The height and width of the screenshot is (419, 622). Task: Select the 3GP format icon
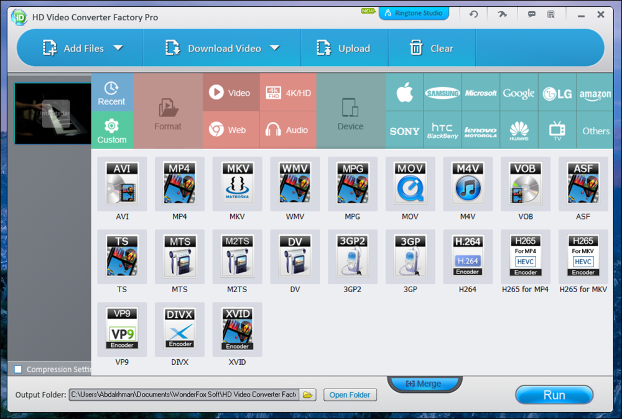pos(410,257)
